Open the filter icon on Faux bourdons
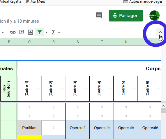 14,89
